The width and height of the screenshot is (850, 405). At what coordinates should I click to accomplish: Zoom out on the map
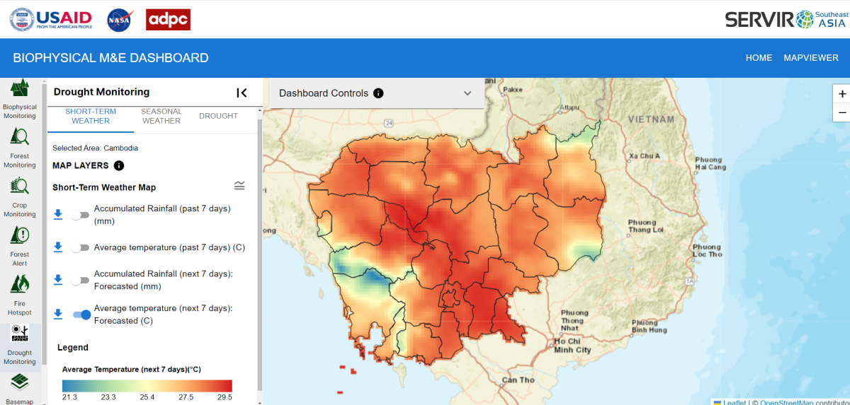pyautogui.click(x=841, y=112)
